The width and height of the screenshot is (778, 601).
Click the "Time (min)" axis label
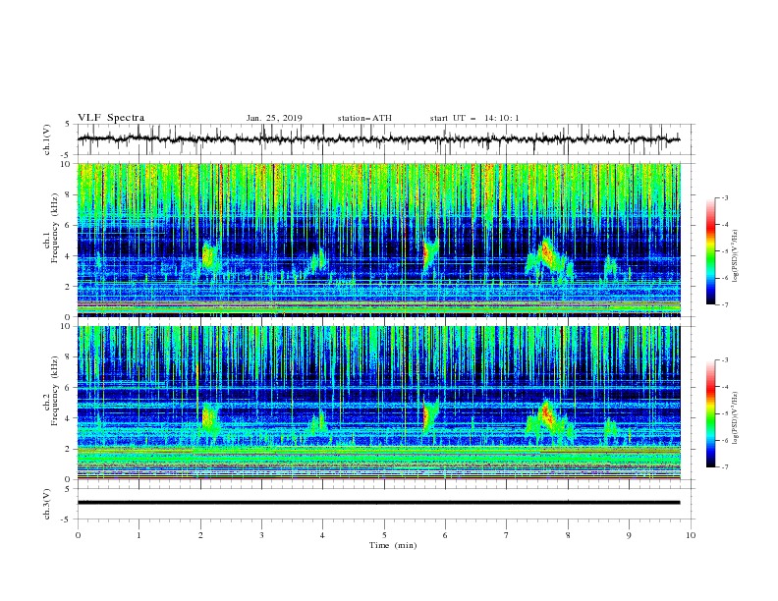click(x=393, y=545)
